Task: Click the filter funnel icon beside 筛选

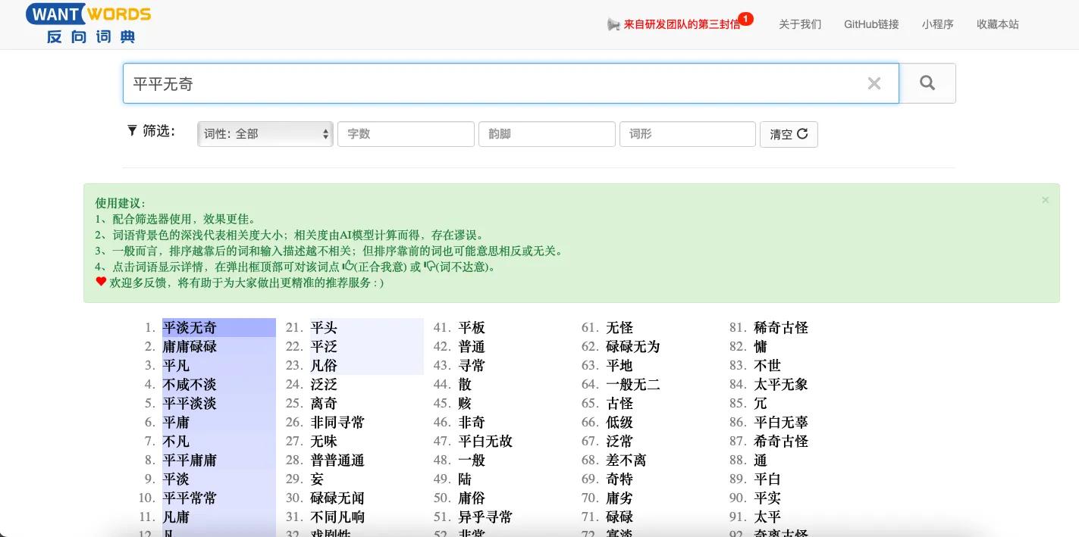Action: (133, 130)
